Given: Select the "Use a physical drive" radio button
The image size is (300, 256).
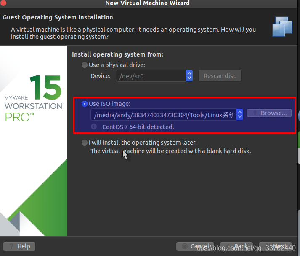Looking at the screenshot, I should pos(85,65).
